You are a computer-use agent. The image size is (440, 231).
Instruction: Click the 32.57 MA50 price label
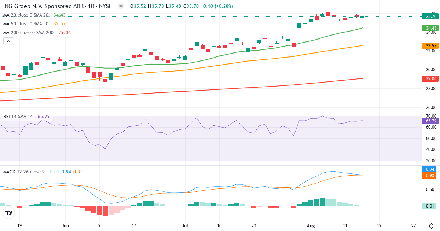pos(431,45)
